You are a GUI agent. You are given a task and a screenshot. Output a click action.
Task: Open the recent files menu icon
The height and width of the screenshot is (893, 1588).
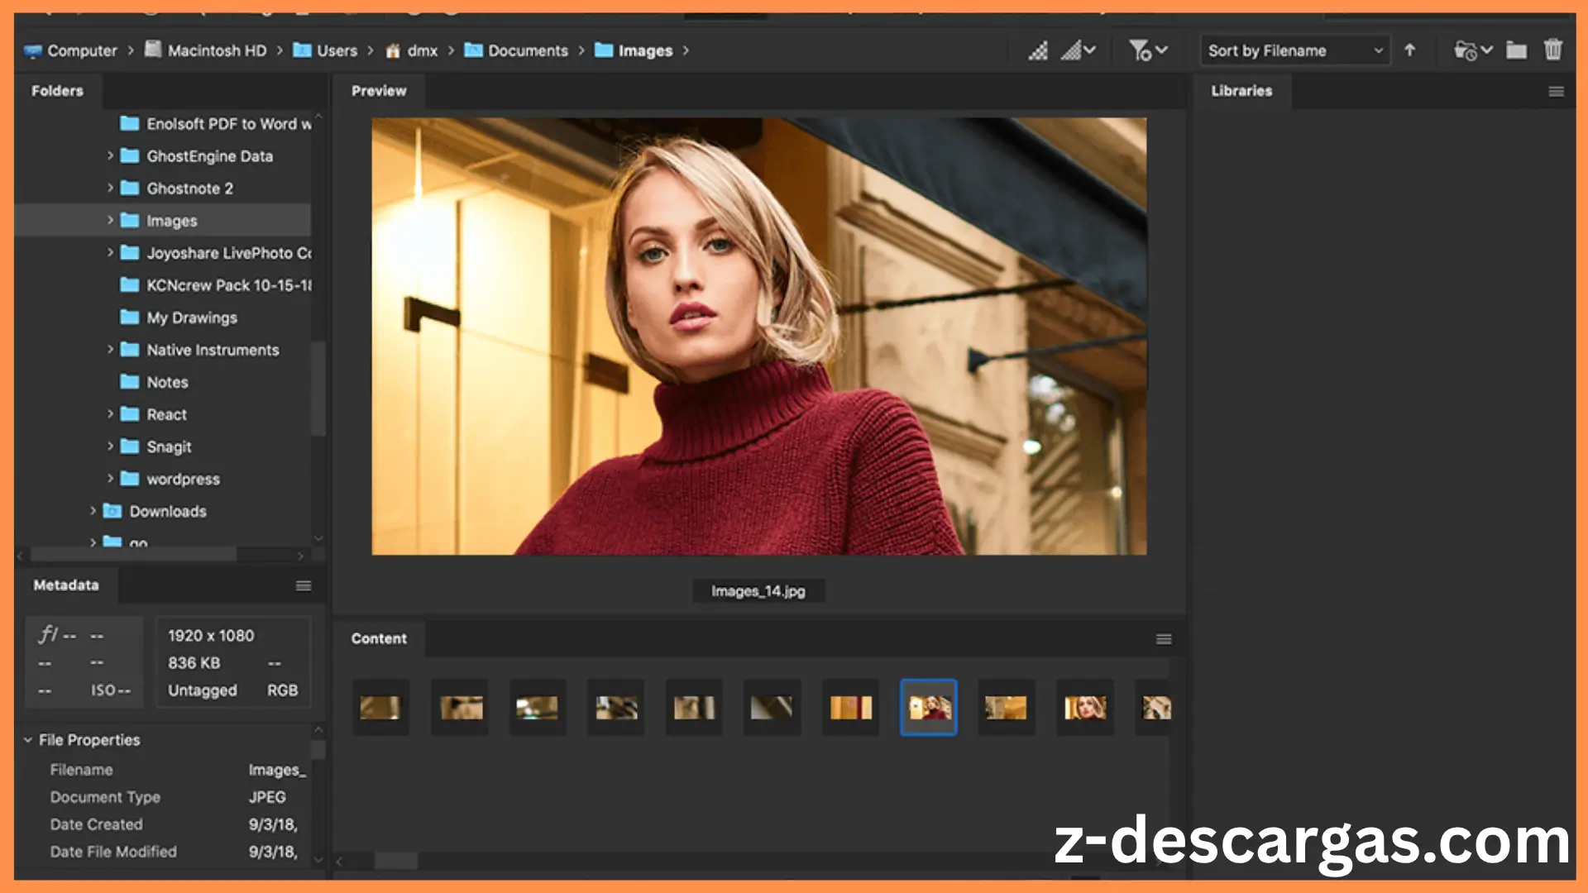tap(1472, 50)
